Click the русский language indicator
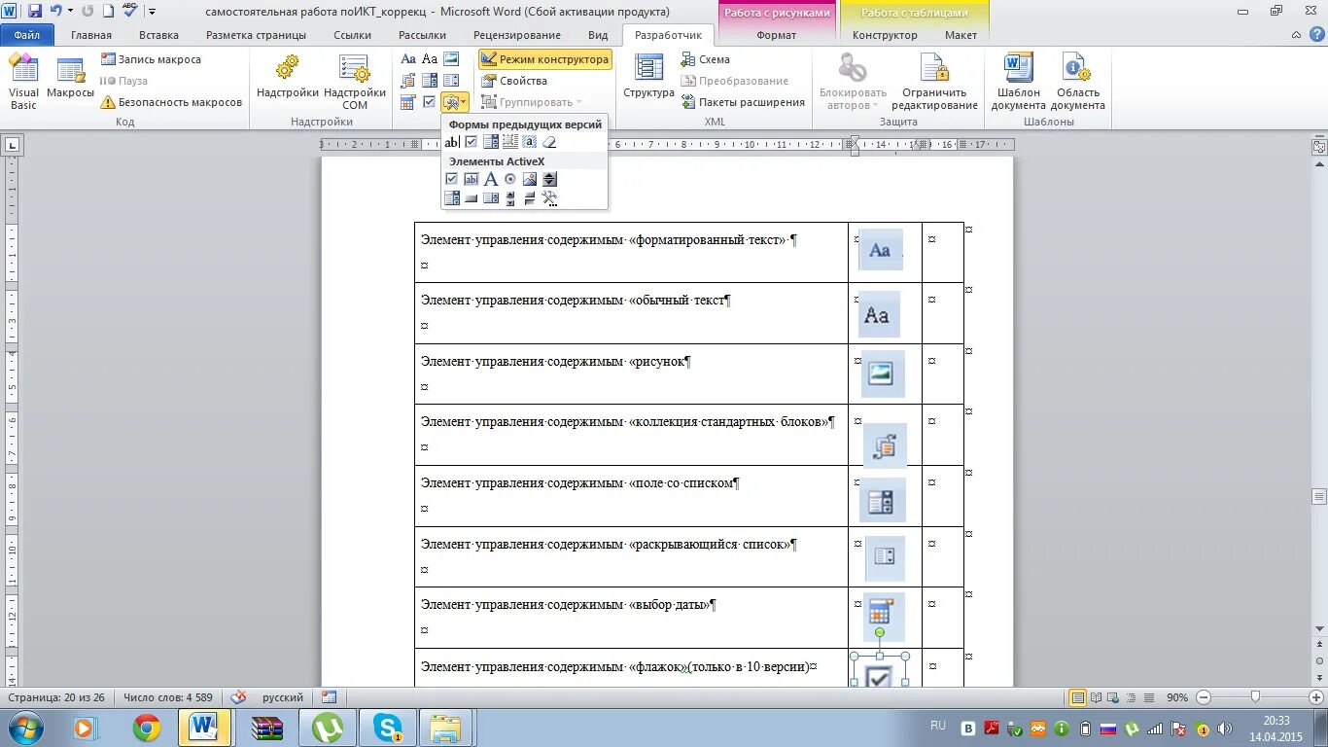Viewport: 1328px width, 747px height. point(283,697)
